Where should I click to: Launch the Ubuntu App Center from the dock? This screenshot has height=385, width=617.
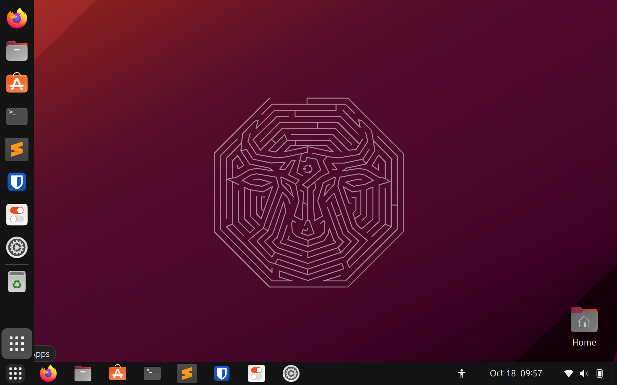[x=17, y=83]
